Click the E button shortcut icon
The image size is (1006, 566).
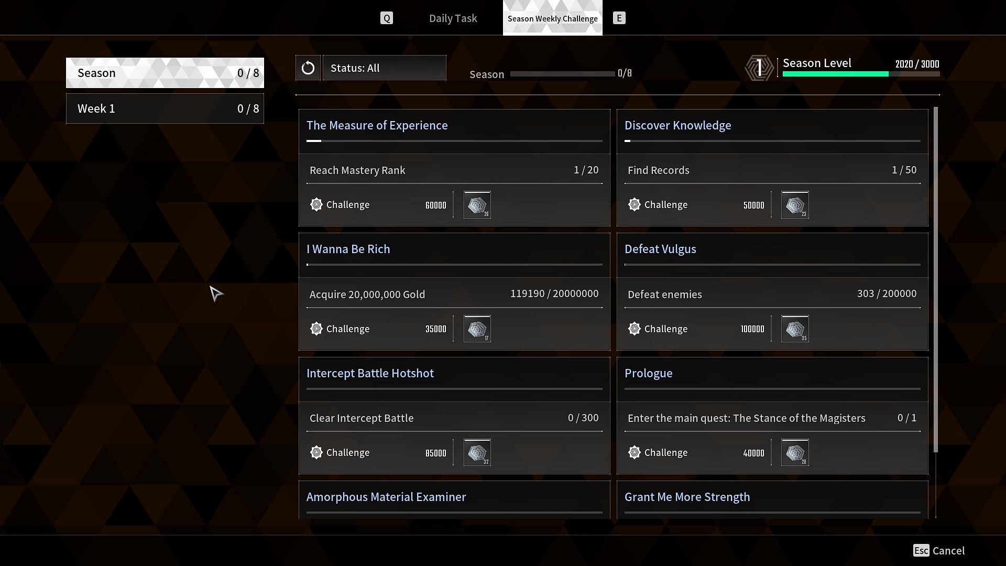tap(619, 18)
